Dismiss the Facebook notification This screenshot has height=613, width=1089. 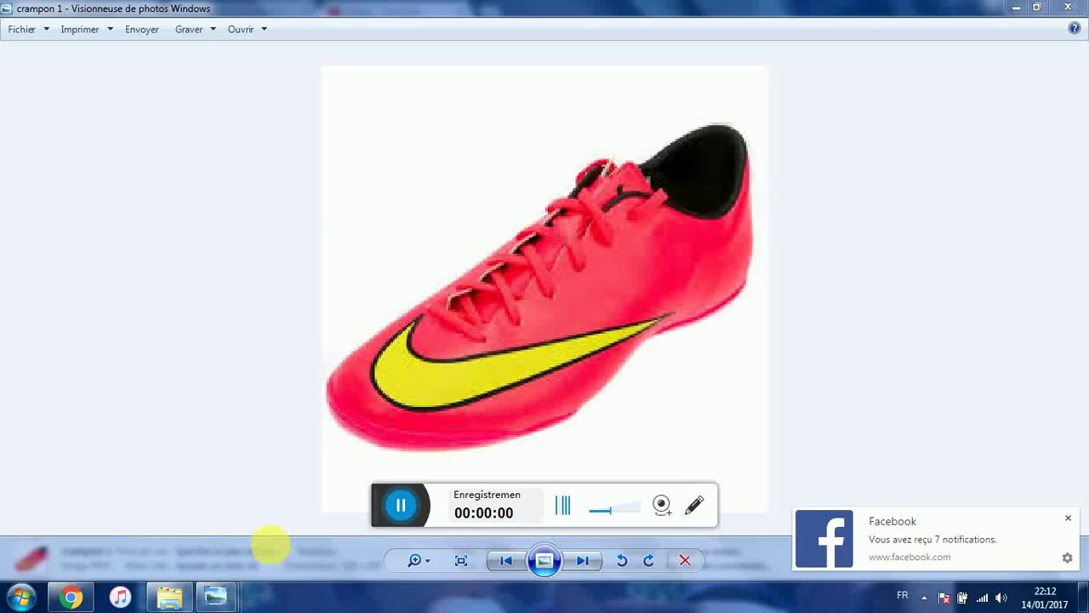click(1068, 518)
